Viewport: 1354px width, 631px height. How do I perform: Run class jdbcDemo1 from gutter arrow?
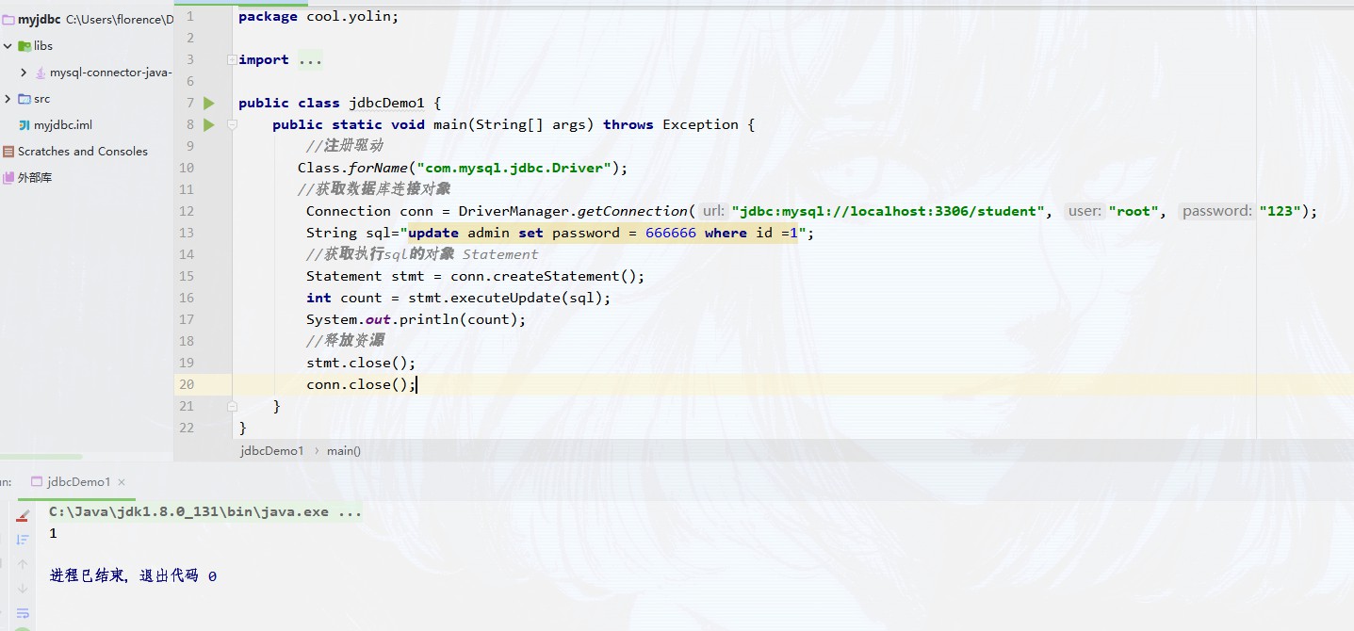[209, 103]
